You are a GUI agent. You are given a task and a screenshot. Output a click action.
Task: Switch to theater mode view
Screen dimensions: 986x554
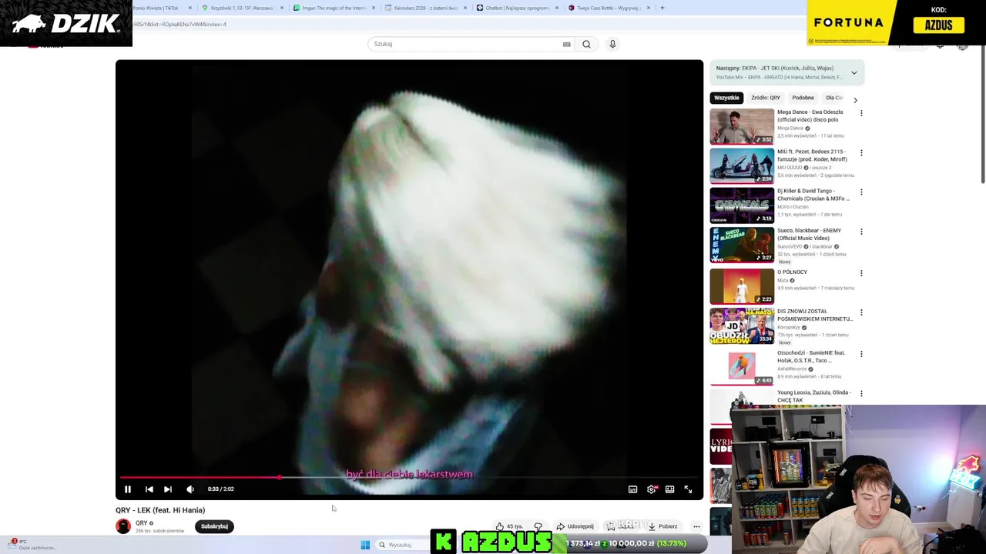coord(670,489)
